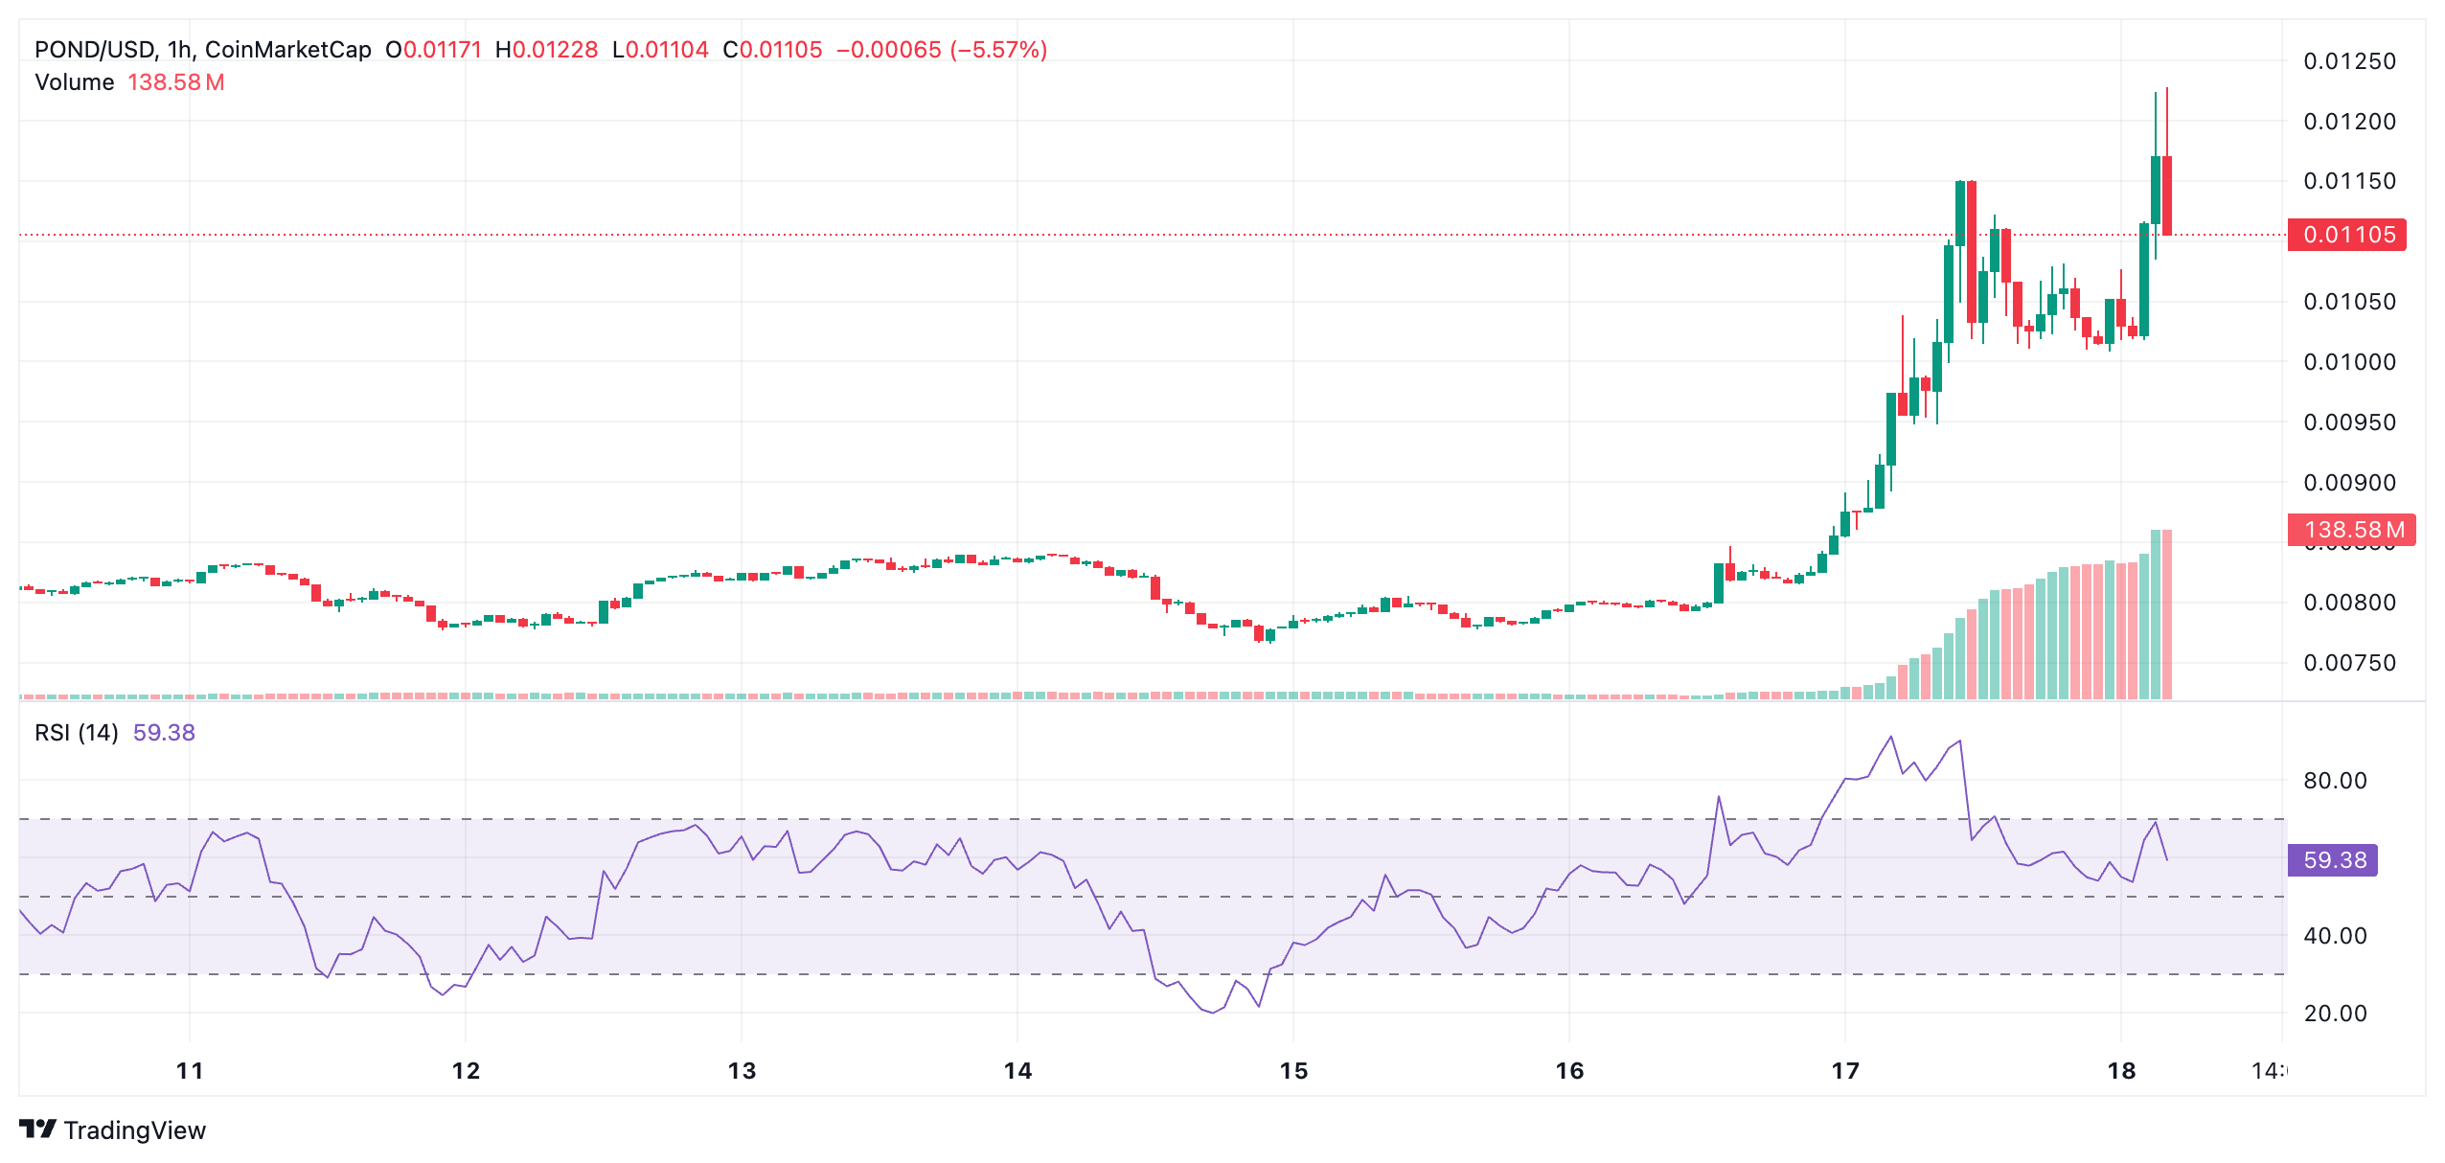Click the 0.01250 price axis label
The width and height of the screenshot is (2445, 1163).
[2349, 61]
